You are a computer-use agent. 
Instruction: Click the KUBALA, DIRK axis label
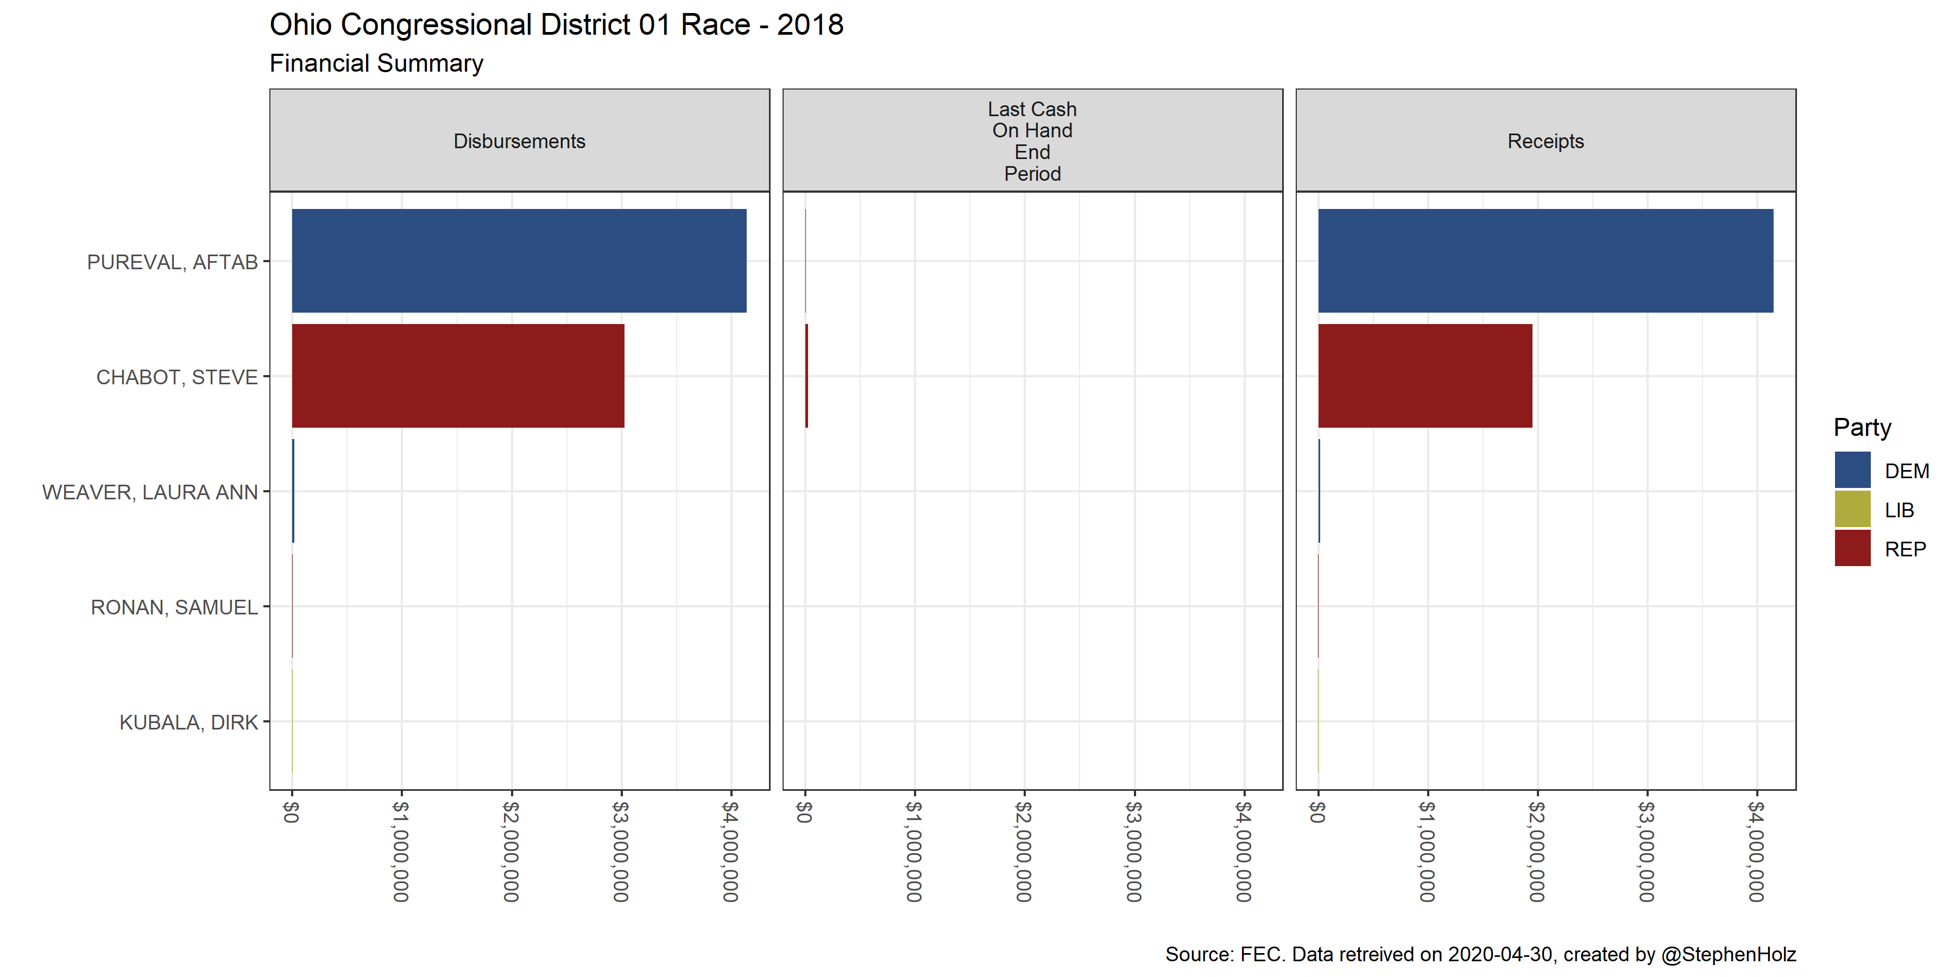189,722
